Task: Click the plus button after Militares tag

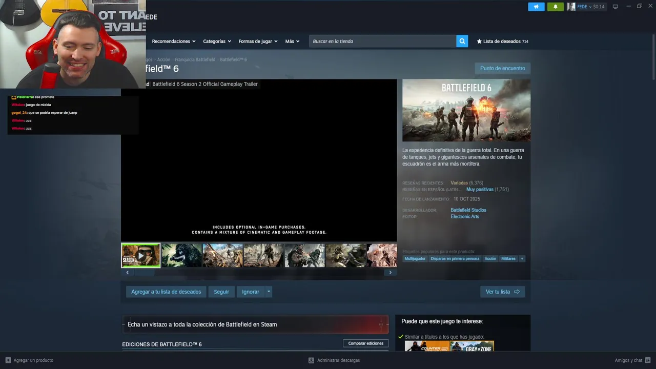Action: (522, 259)
